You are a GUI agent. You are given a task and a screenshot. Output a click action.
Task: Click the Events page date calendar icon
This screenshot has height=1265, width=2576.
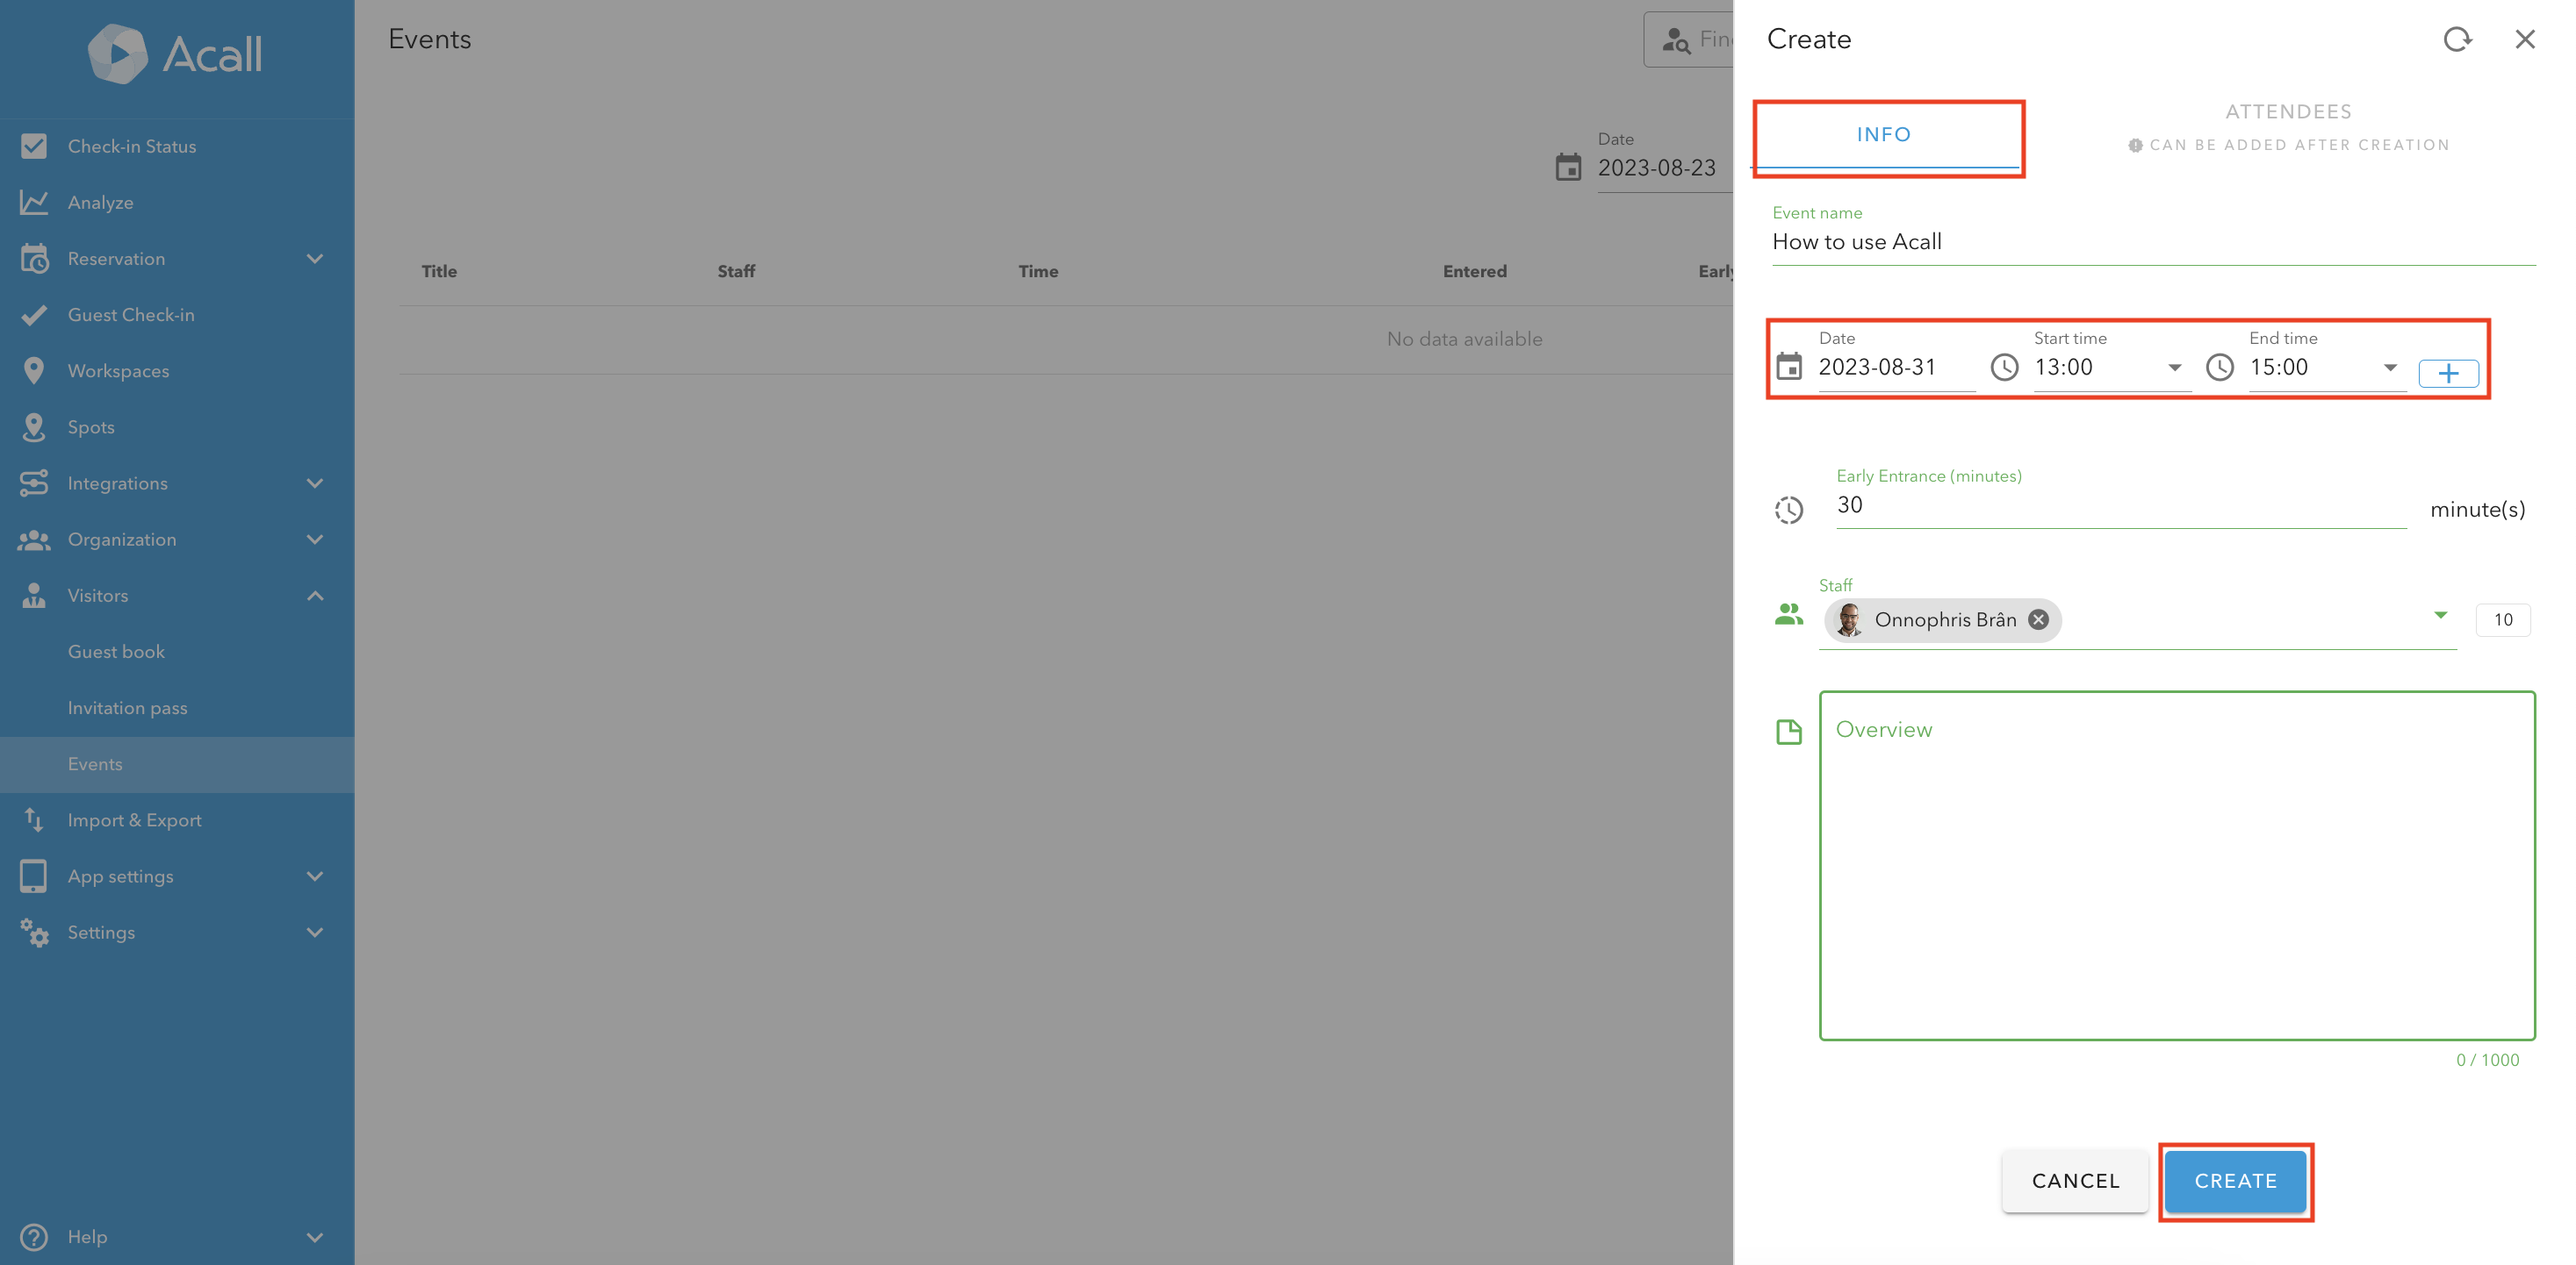pos(1568,167)
